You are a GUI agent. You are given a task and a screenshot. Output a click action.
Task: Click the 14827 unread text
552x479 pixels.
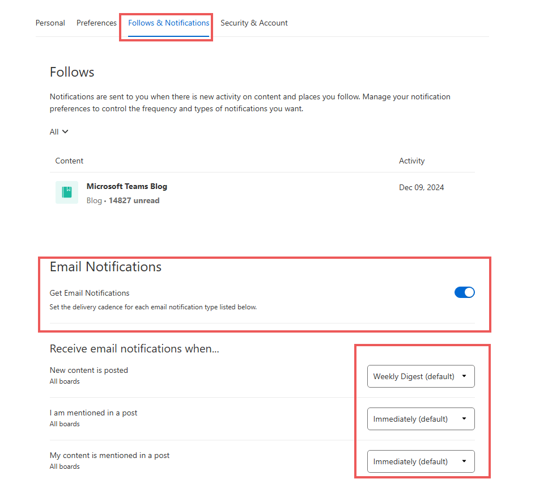[134, 200]
